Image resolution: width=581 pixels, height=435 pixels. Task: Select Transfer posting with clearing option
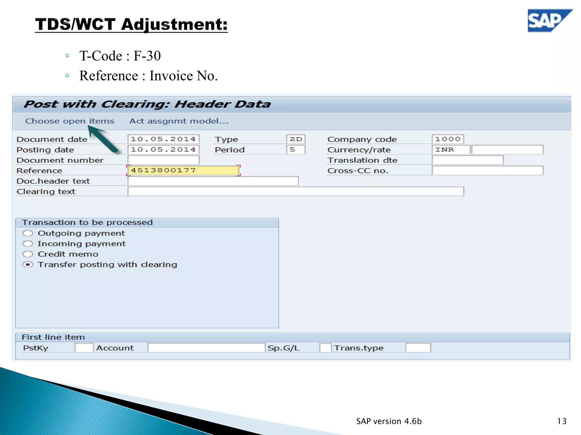point(28,265)
